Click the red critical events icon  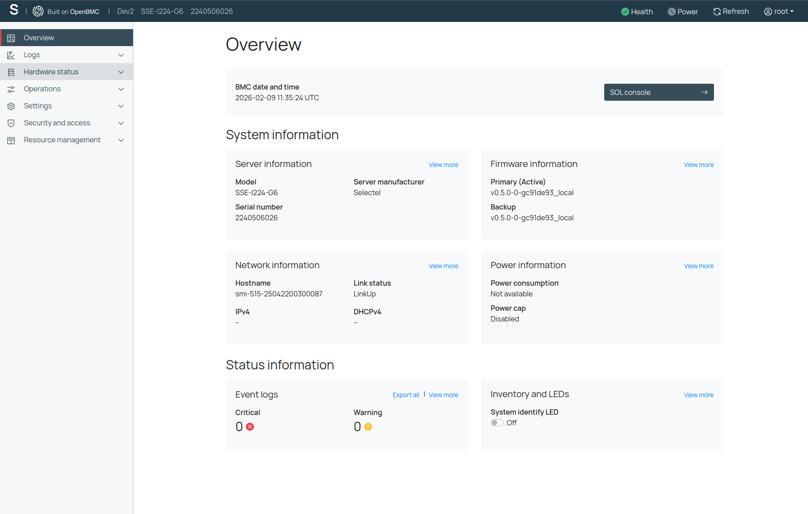click(250, 427)
